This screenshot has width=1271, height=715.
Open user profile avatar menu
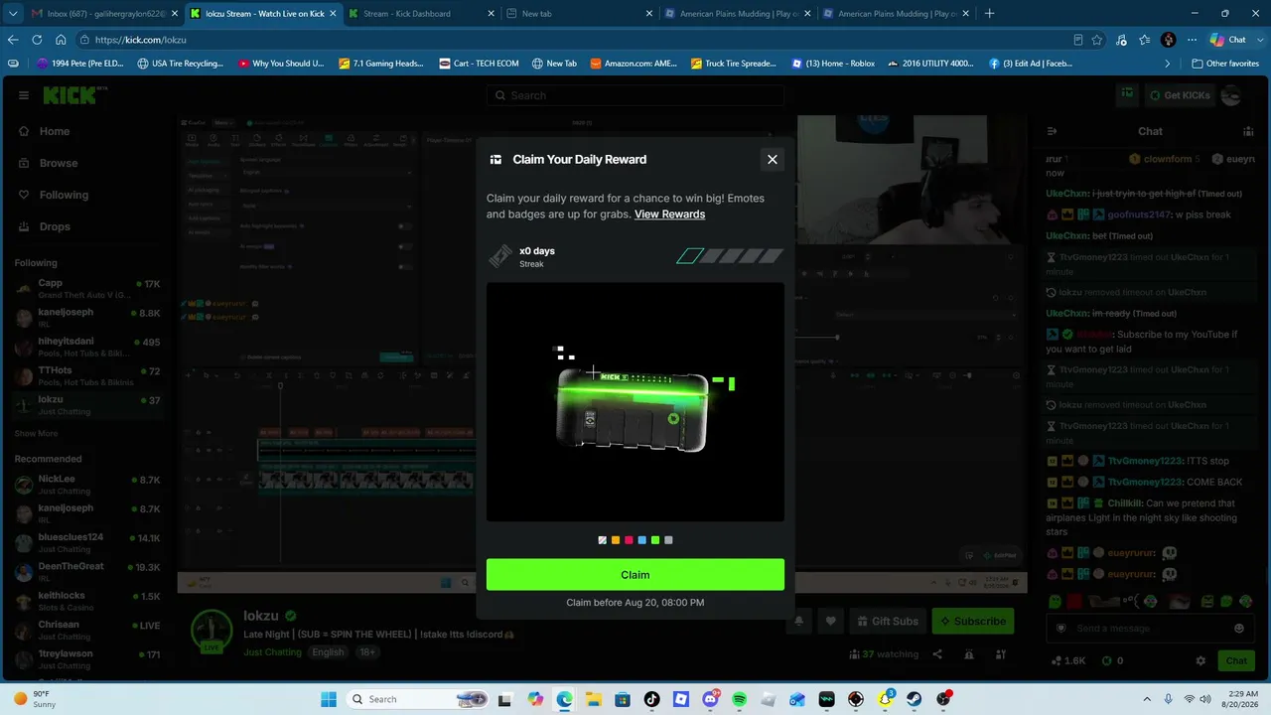pyautogui.click(x=1231, y=95)
